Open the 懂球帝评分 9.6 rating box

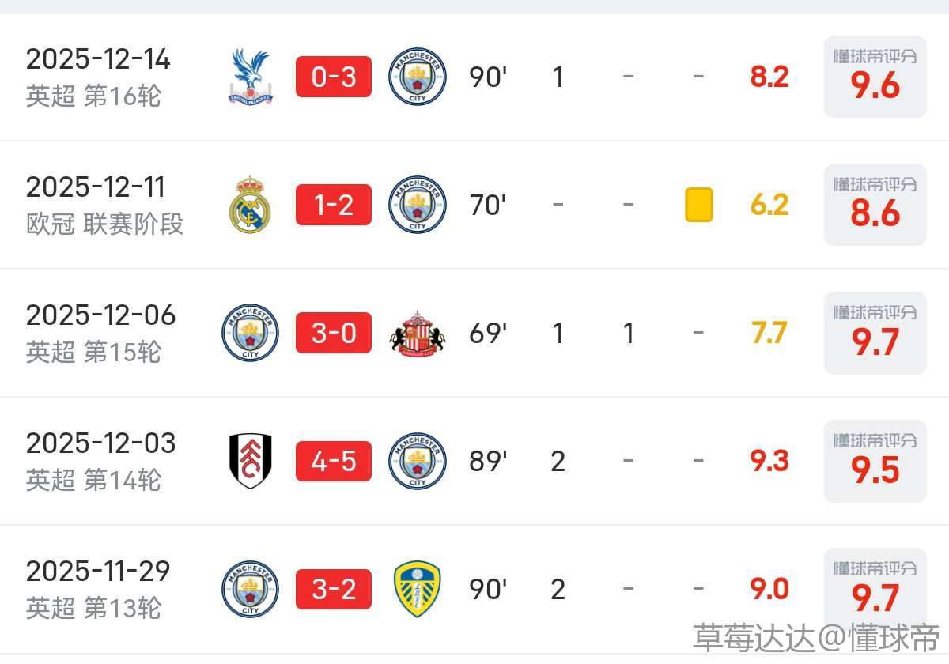[x=875, y=77]
